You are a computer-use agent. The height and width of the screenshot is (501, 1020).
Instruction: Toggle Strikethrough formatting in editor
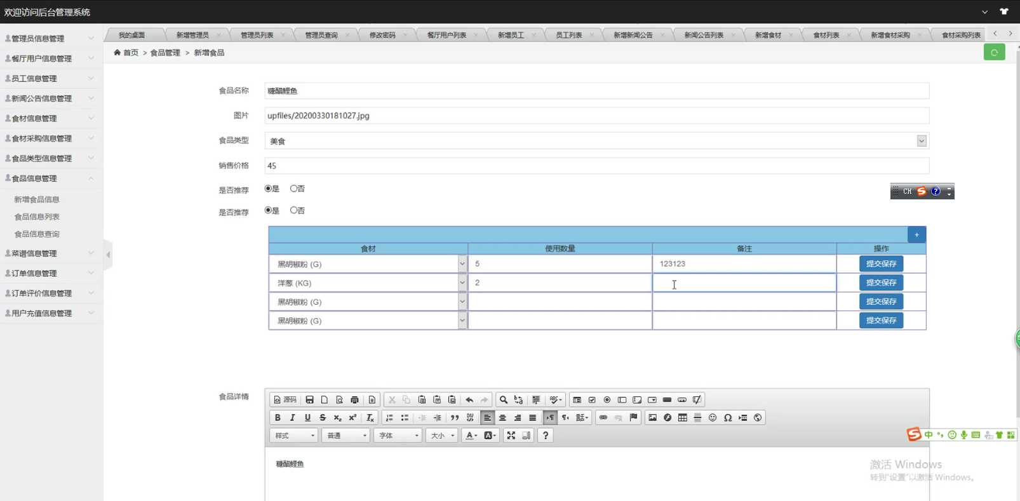click(x=323, y=417)
